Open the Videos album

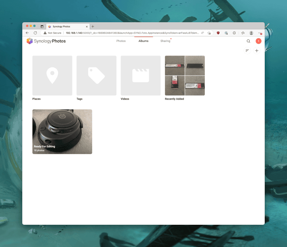point(141,76)
